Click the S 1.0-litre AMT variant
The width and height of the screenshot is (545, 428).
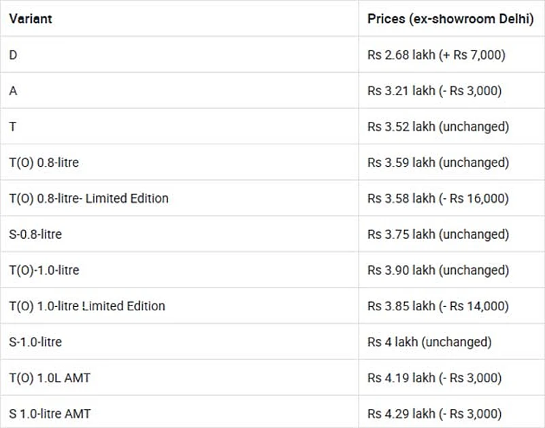pyautogui.click(x=50, y=414)
